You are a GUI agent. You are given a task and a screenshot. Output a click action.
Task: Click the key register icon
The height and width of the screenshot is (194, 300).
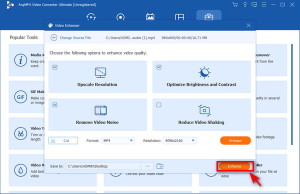[245, 4]
